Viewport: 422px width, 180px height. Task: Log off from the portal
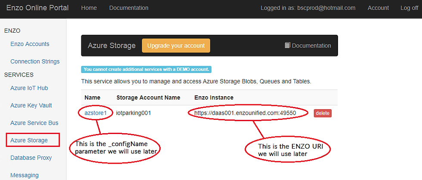point(409,8)
